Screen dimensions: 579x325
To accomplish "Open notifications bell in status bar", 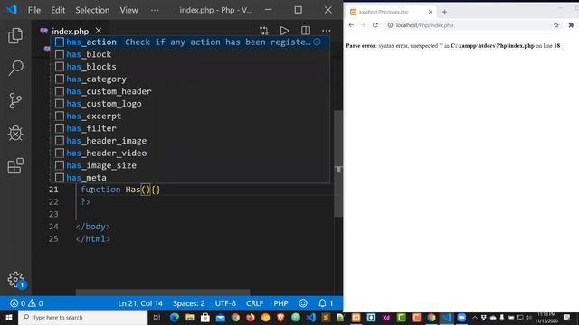I will (x=326, y=303).
